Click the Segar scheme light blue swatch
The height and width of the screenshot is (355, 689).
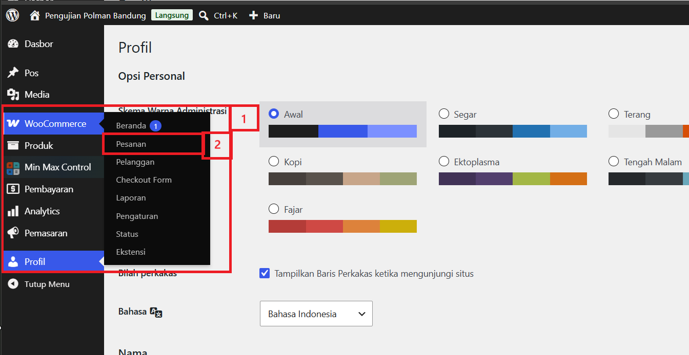click(x=569, y=131)
